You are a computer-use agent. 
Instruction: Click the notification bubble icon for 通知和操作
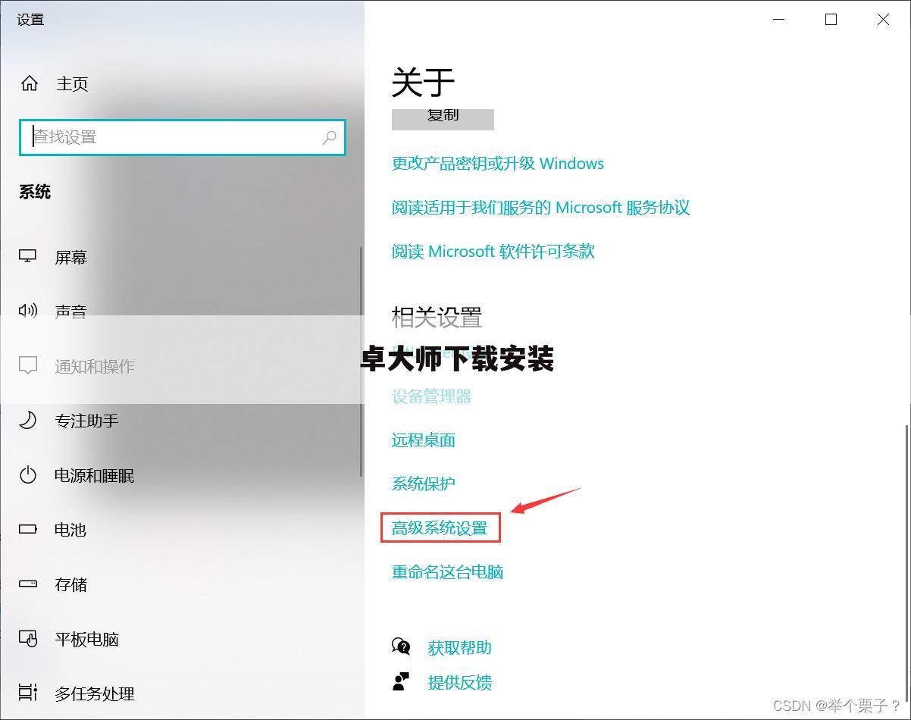coord(28,366)
